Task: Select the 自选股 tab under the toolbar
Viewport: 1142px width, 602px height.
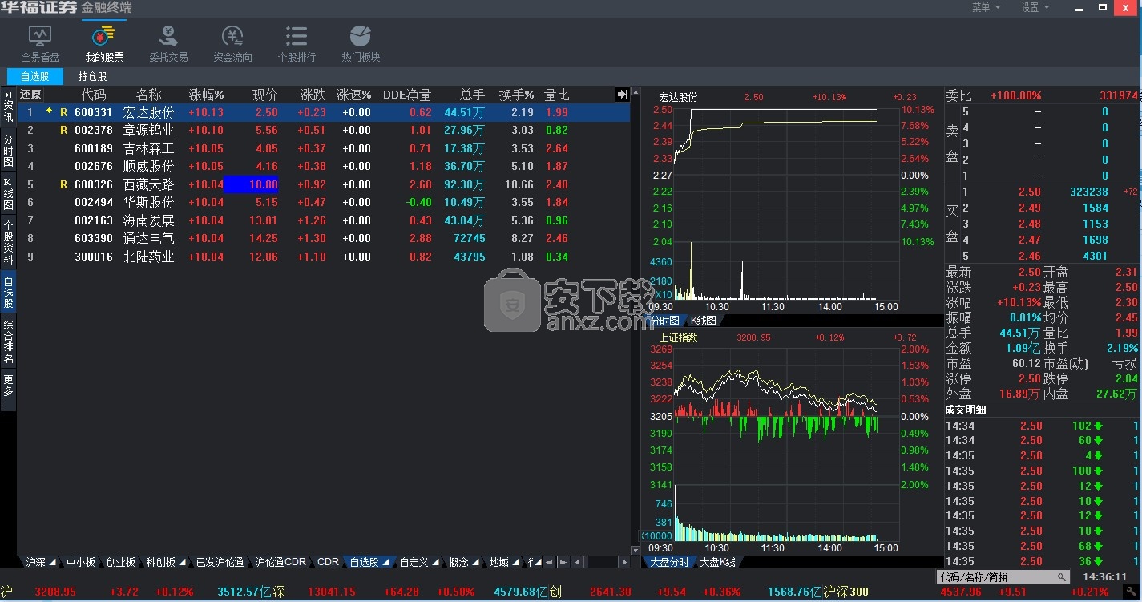Action: (x=35, y=77)
